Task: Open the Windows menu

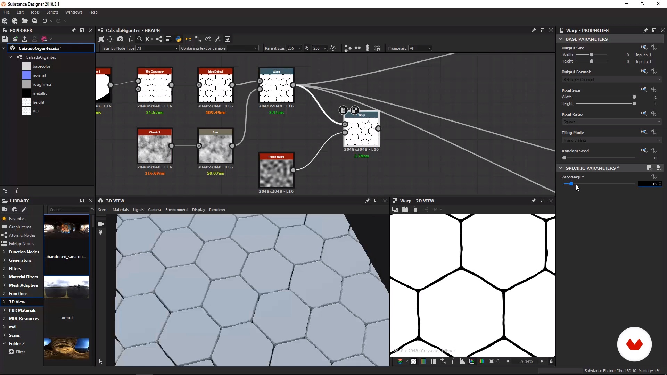Action: [x=74, y=12]
